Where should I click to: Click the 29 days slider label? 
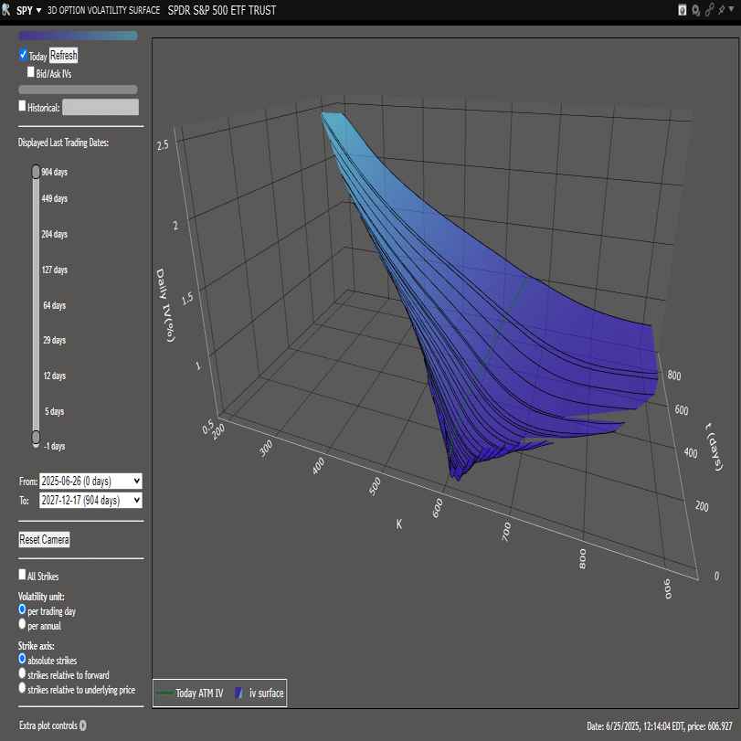pyautogui.click(x=54, y=340)
